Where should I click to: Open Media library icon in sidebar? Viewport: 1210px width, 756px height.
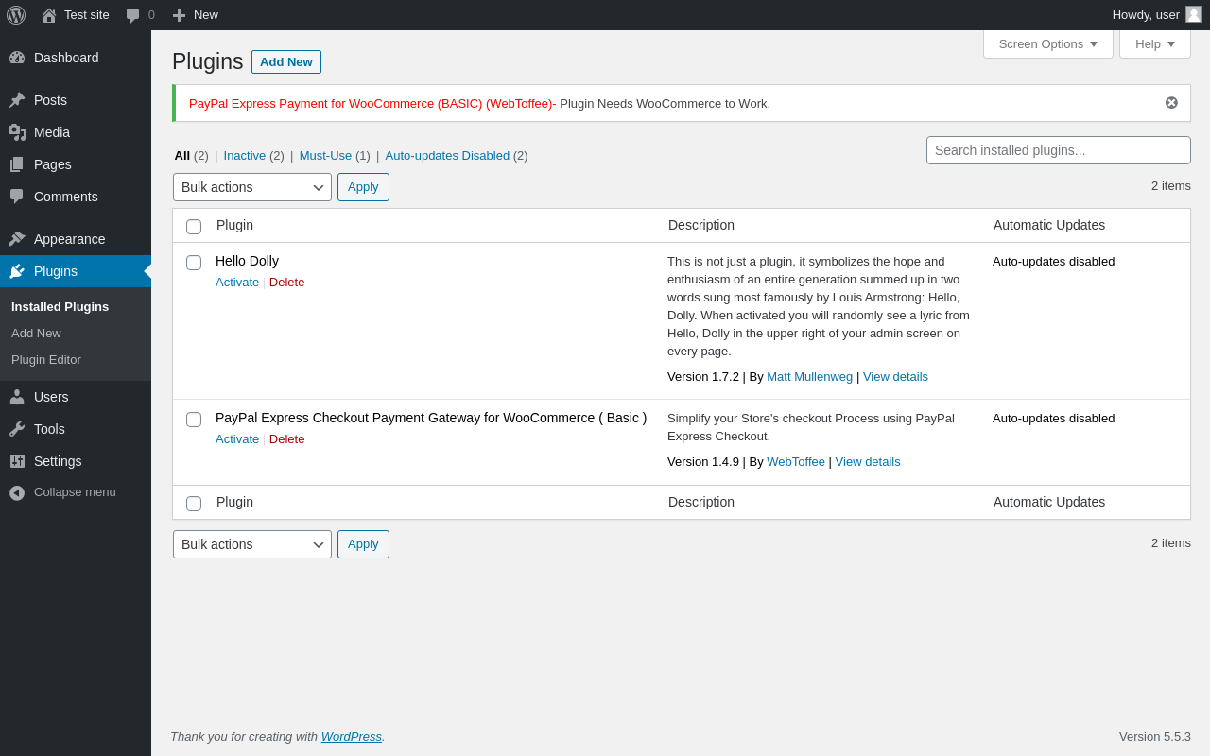pyautogui.click(x=17, y=132)
